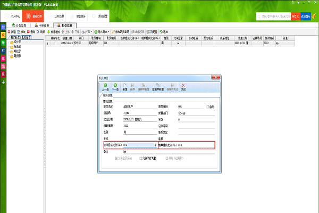Click the 复制并新增 copy-and-add icon
Screen dimensions: 319x213
click(158, 85)
